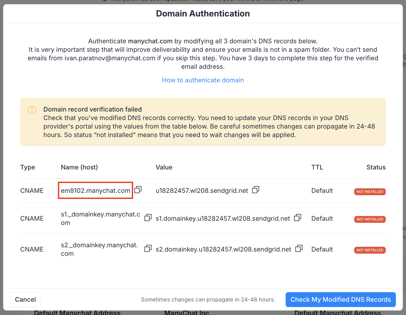
Task: Copy the u18282457.wl208.sendgrid.net value
Action: click(x=256, y=190)
